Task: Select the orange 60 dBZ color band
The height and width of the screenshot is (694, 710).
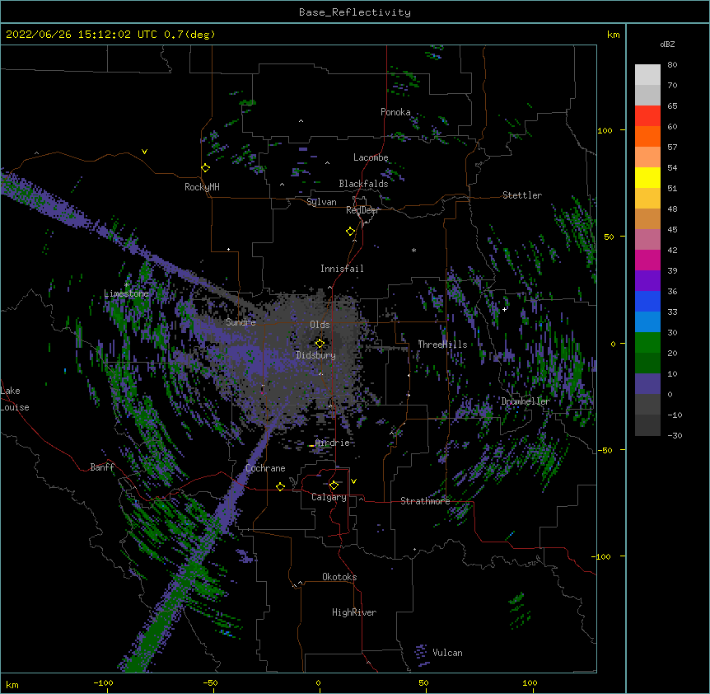Action: click(x=647, y=136)
